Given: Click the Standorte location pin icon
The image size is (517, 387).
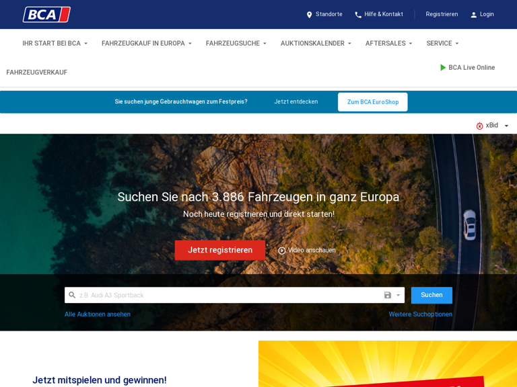Looking at the screenshot, I should tap(309, 15).
